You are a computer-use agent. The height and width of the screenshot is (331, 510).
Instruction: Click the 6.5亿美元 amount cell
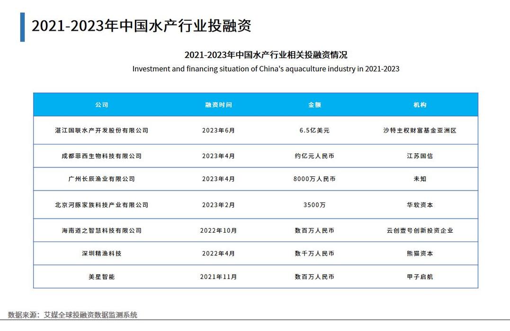tap(315, 131)
